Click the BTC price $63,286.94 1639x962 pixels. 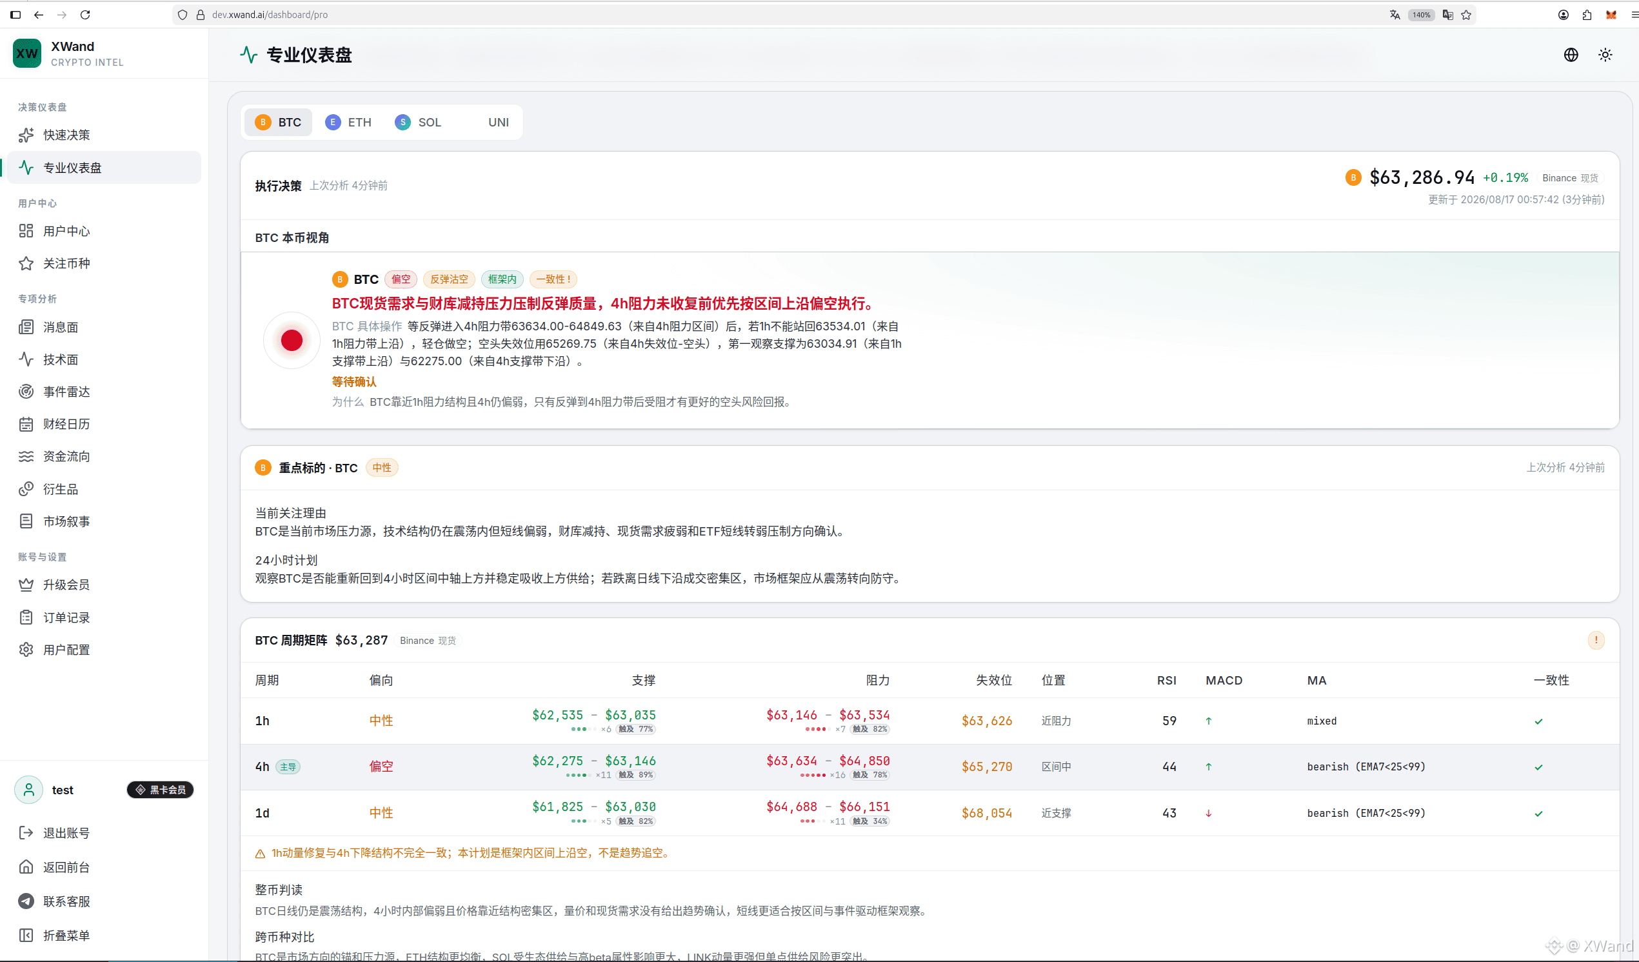tap(1422, 177)
